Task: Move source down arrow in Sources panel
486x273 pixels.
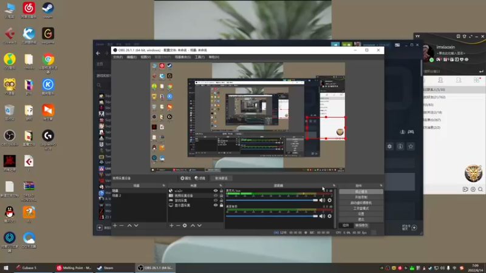Action: (199, 225)
